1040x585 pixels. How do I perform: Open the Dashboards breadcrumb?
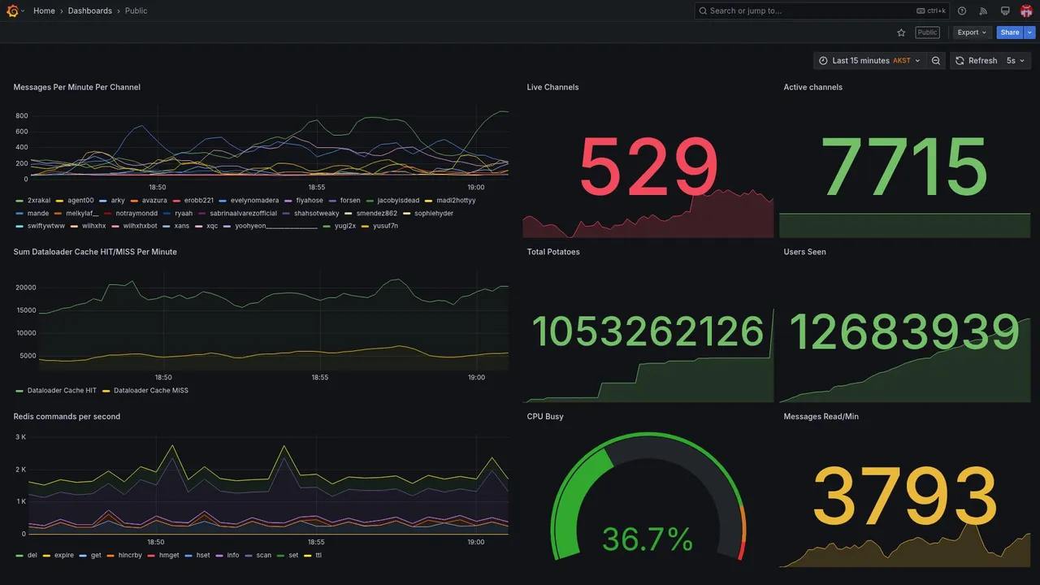coord(90,11)
